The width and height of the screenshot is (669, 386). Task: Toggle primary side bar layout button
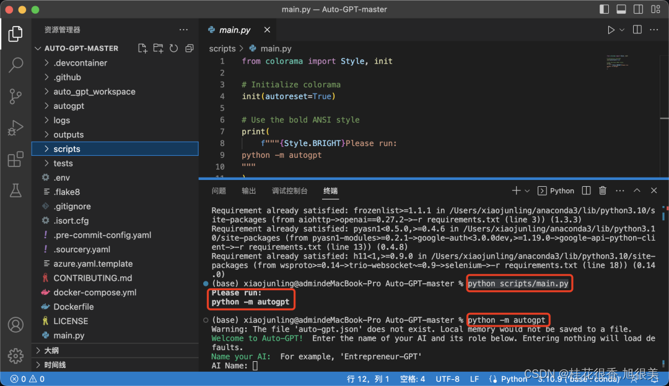[x=604, y=9]
